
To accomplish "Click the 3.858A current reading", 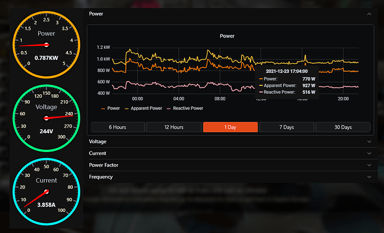I will click(46, 205).
